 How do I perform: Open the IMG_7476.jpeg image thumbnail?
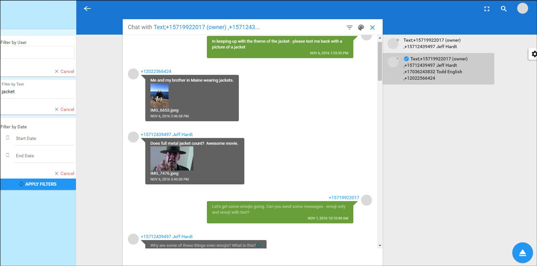pyautogui.click(x=171, y=158)
